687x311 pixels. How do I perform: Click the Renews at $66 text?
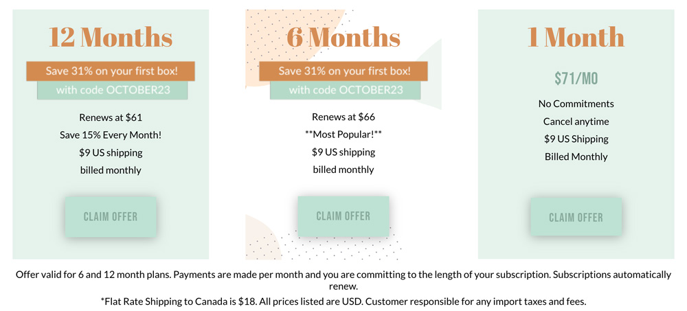point(343,117)
